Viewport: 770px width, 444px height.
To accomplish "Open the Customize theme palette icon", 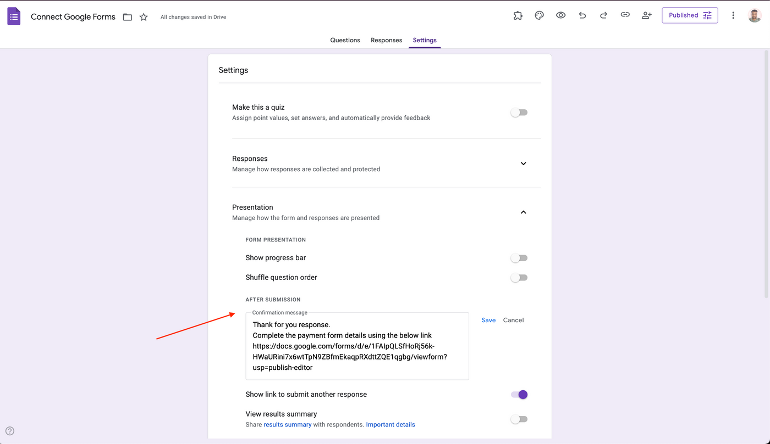I will [x=539, y=15].
